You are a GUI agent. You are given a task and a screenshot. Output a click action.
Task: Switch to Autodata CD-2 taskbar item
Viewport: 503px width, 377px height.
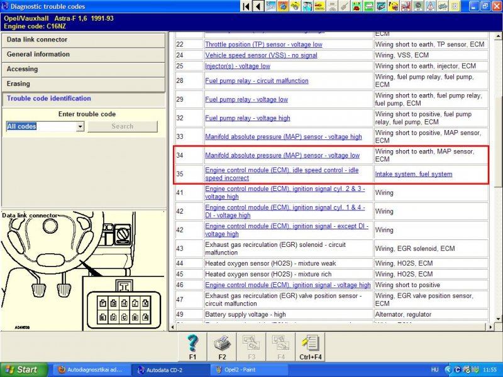[x=170, y=369]
